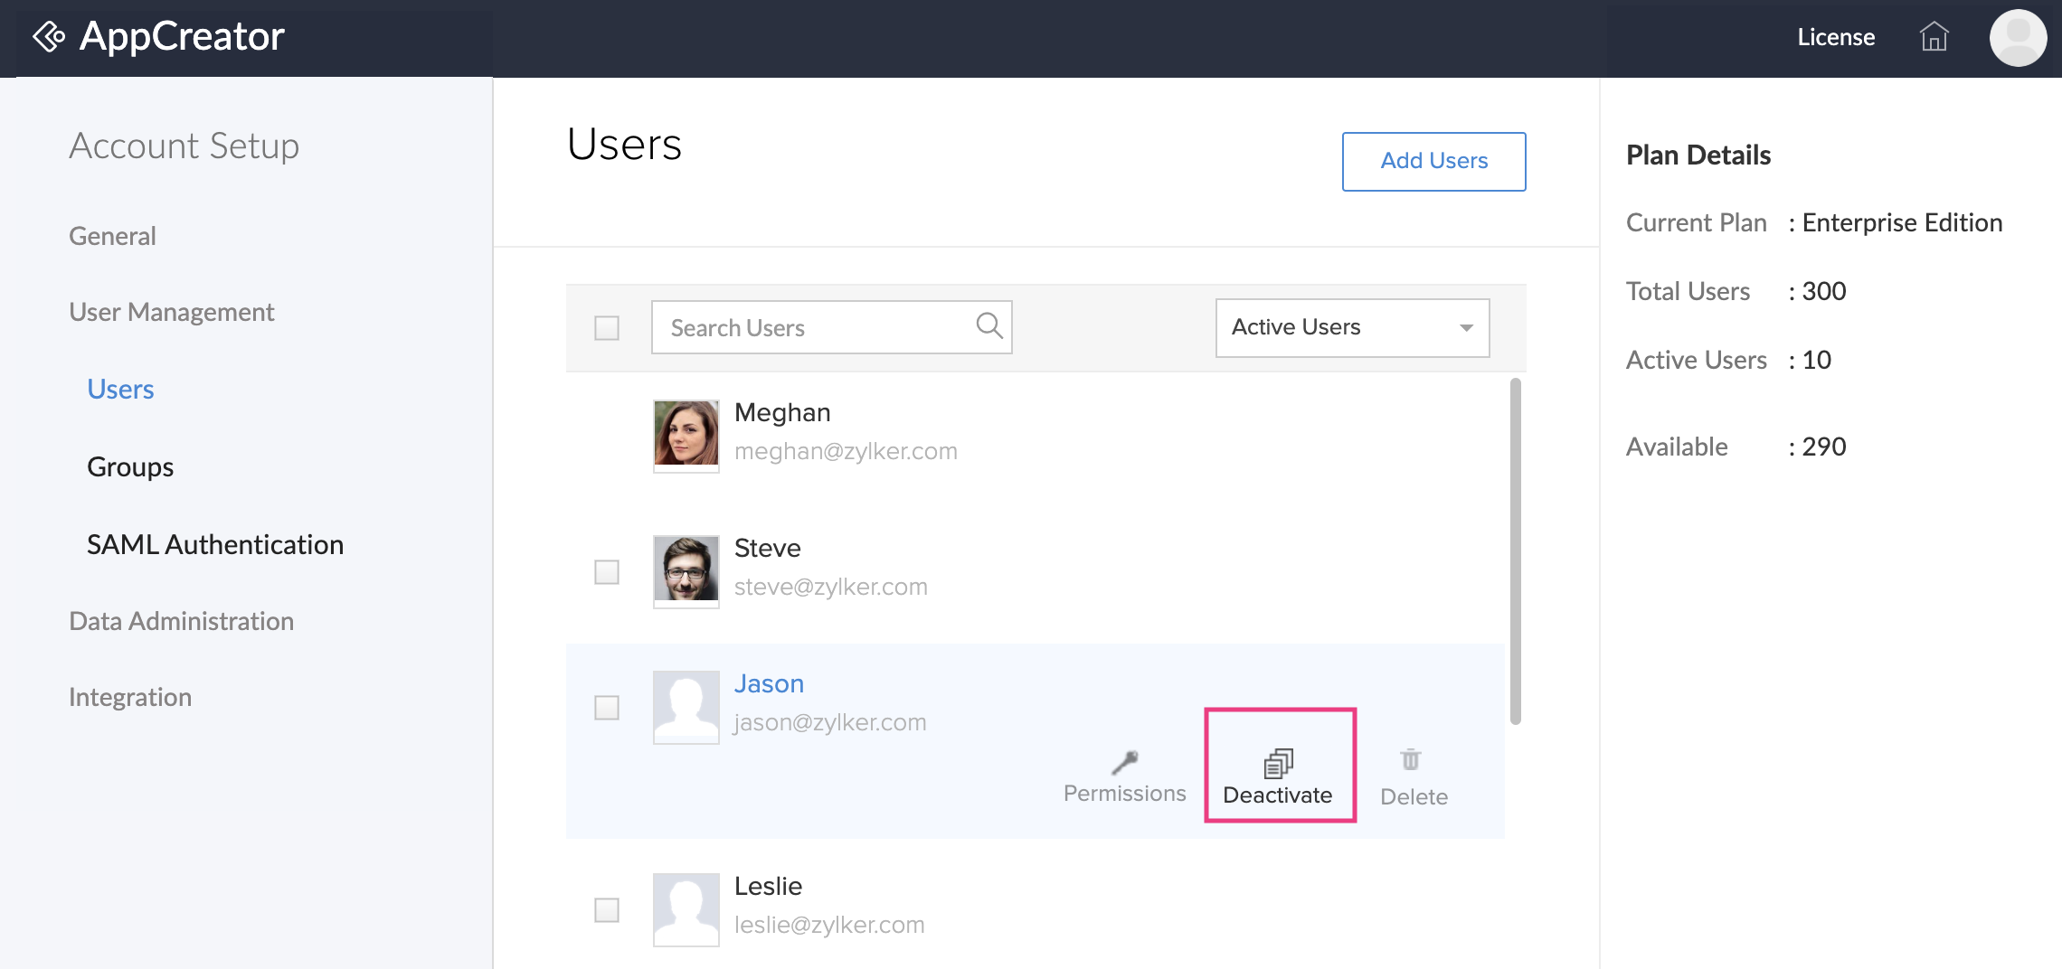Image resolution: width=2062 pixels, height=969 pixels.
Task: Click Meghan's profile photo
Action: click(686, 434)
